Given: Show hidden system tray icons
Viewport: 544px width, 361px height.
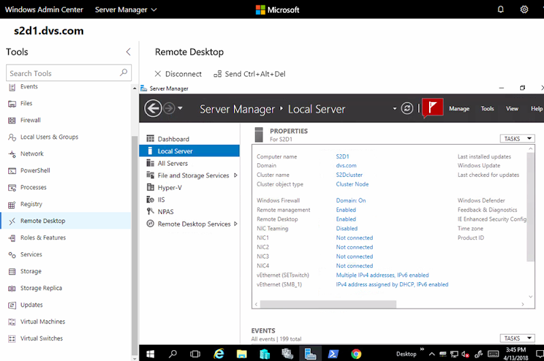Looking at the screenshot, I should point(432,354).
